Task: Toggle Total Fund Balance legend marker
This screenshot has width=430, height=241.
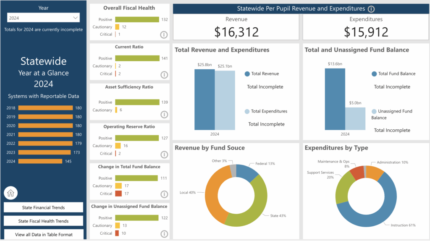Action: 374,74
